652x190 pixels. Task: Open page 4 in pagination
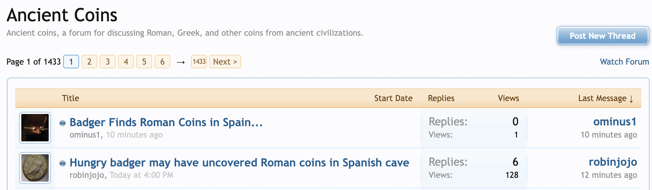(x=126, y=62)
